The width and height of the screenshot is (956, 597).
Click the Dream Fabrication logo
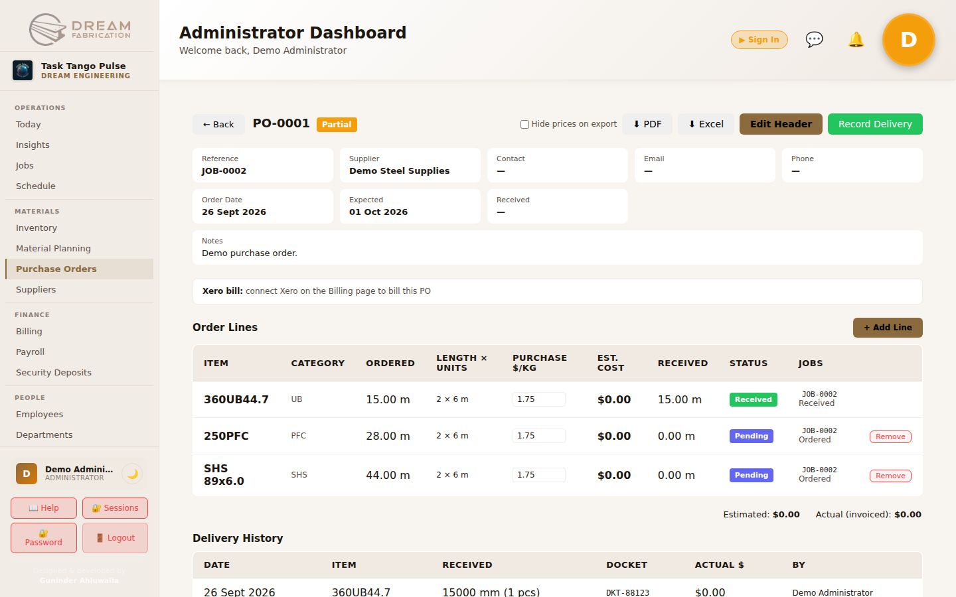point(80,29)
